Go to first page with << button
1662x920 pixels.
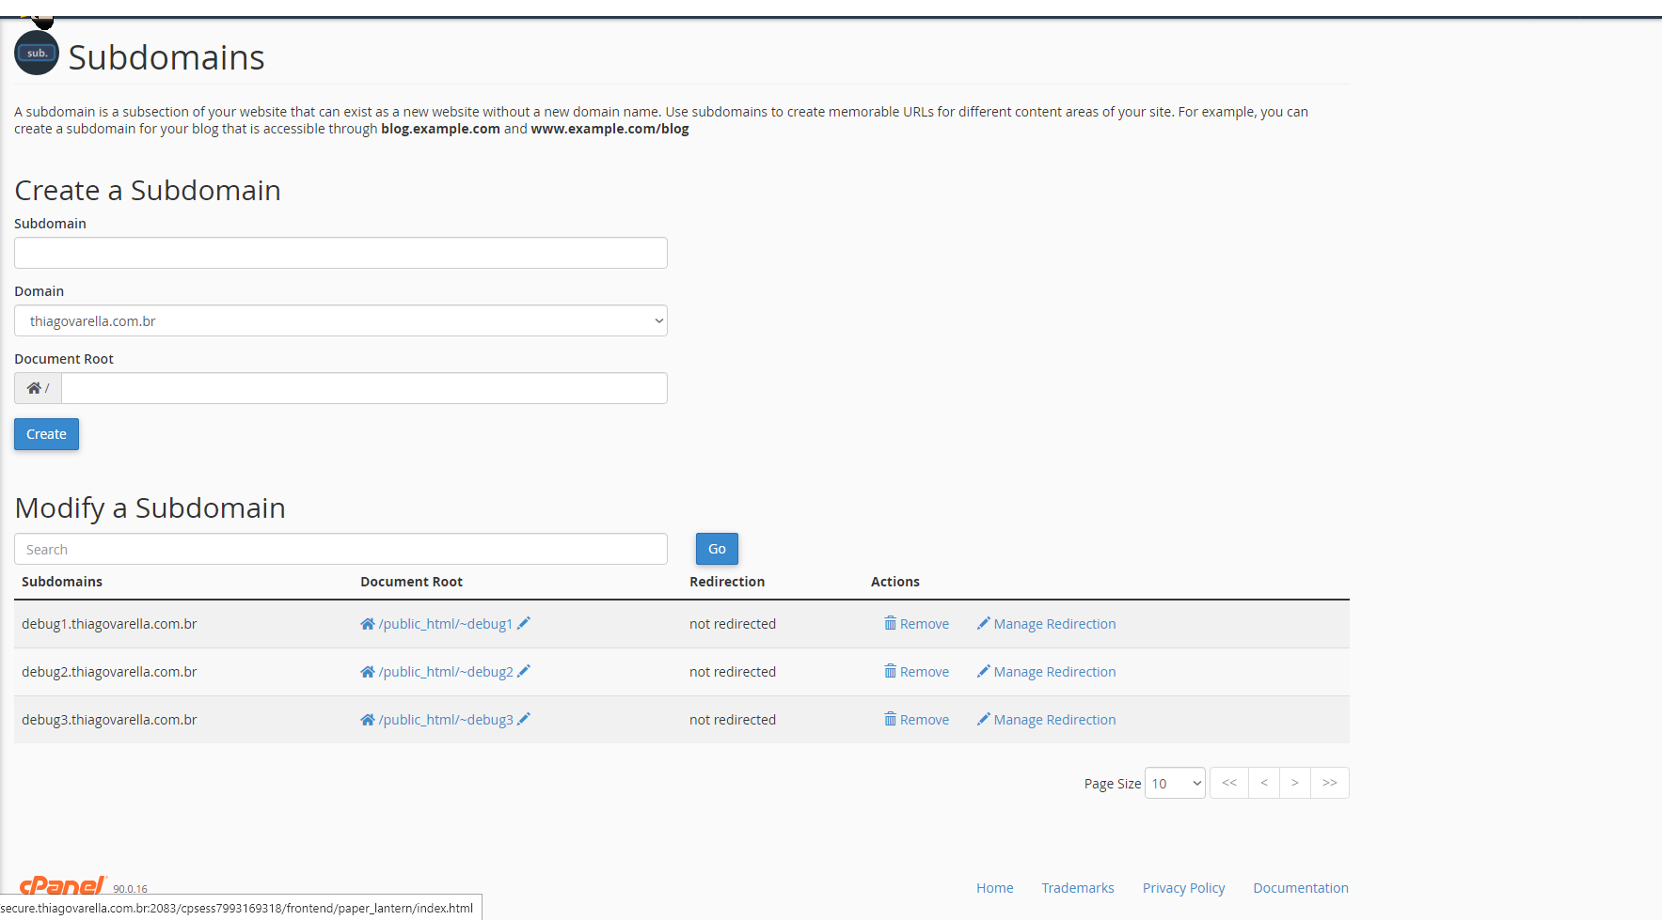tap(1229, 783)
